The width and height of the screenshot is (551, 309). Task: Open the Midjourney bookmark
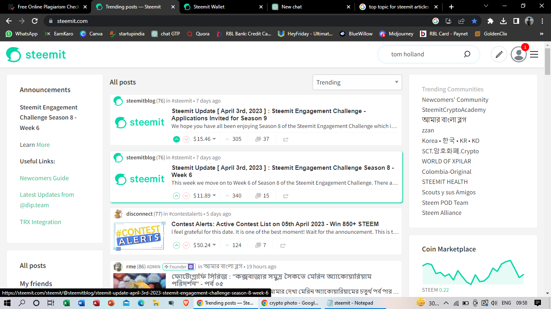point(397,34)
